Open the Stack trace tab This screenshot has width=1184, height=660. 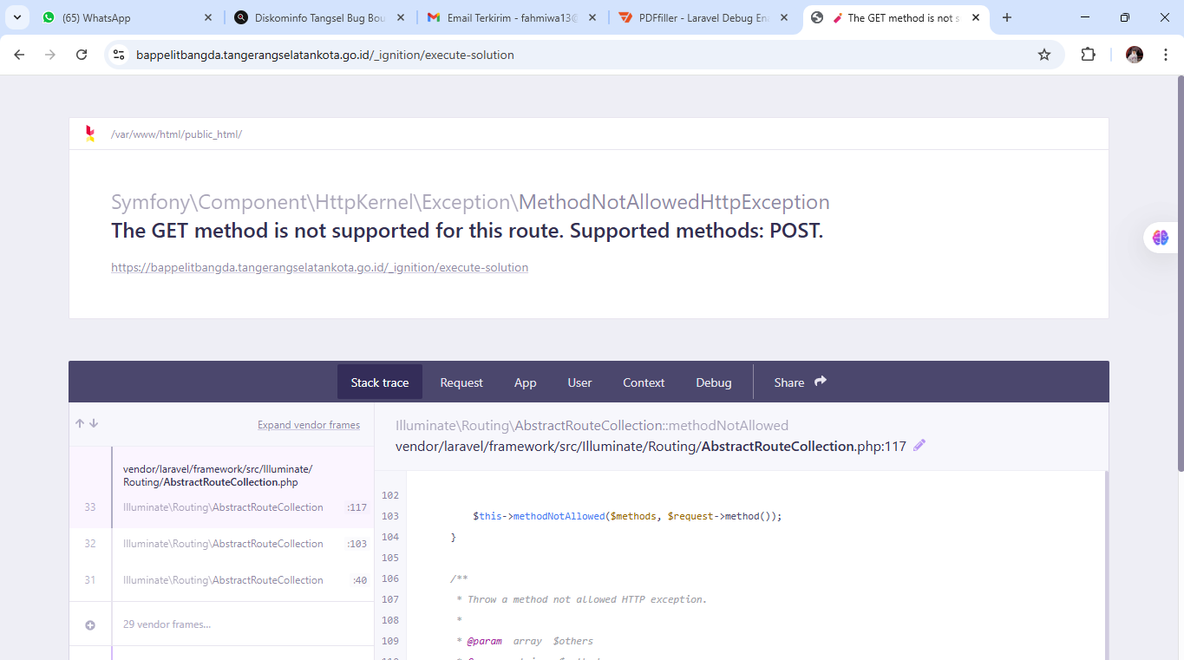(380, 382)
